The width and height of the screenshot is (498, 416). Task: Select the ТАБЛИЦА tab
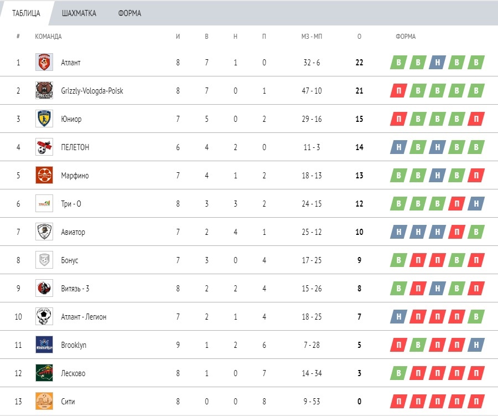(x=26, y=13)
